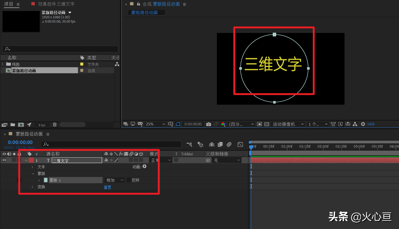Open the composition flowchart icon in viewer
This screenshot has height=229, width=399.
(355, 124)
